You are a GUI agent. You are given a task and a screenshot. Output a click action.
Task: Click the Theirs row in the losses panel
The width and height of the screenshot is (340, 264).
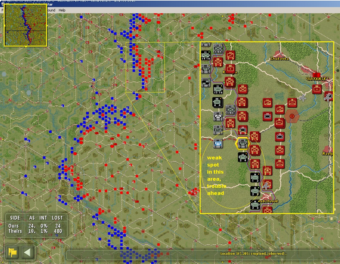(x=35, y=231)
